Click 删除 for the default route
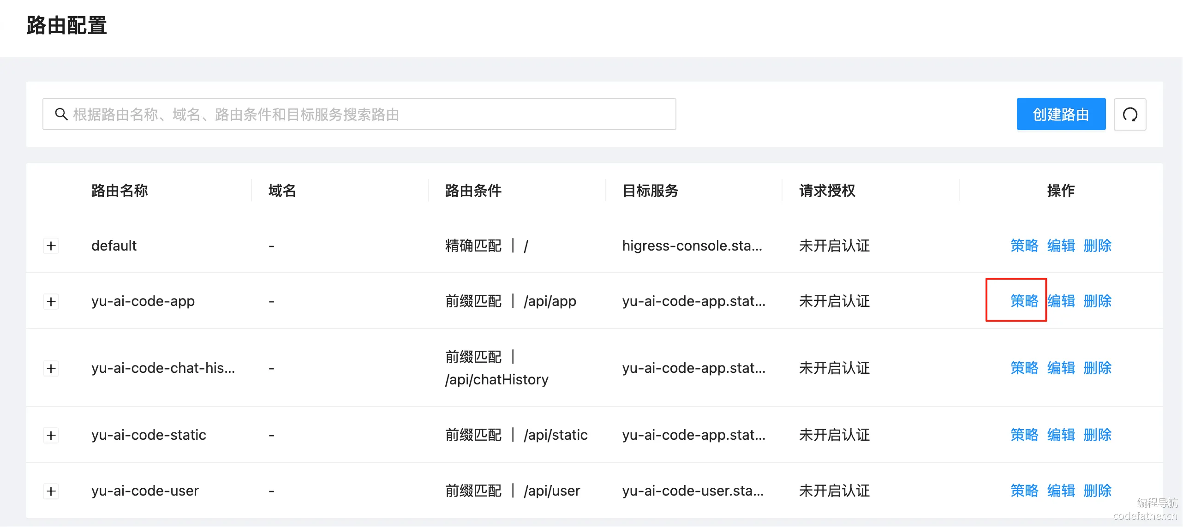This screenshot has height=527, width=1183. click(x=1097, y=246)
